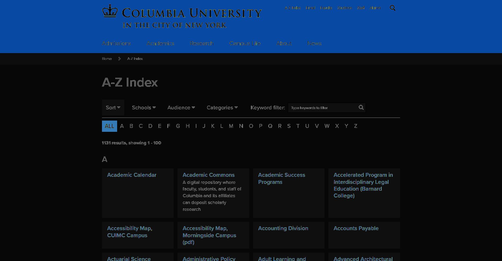The height and width of the screenshot is (261, 502).
Task: Filter index by letter I
Action: coord(196,126)
